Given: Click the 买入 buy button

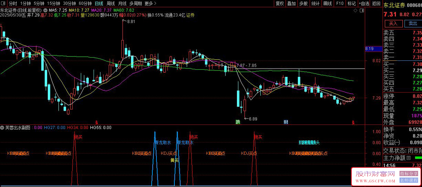Looking at the screenshot, I should [x=393, y=24].
